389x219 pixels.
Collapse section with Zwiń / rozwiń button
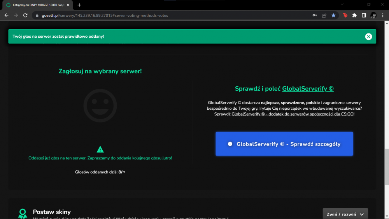click(x=345, y=214)
